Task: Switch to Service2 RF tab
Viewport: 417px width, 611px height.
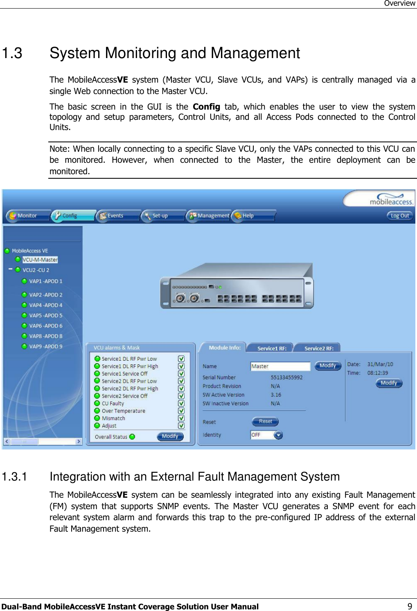Action: click(319, 348)
